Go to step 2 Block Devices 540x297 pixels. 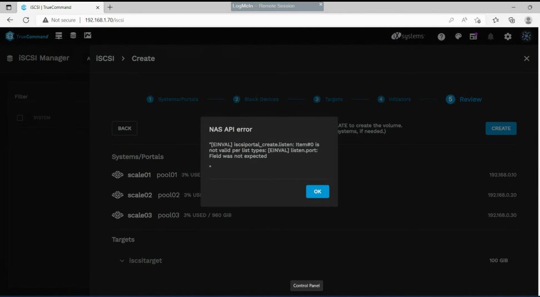point(256,99)
